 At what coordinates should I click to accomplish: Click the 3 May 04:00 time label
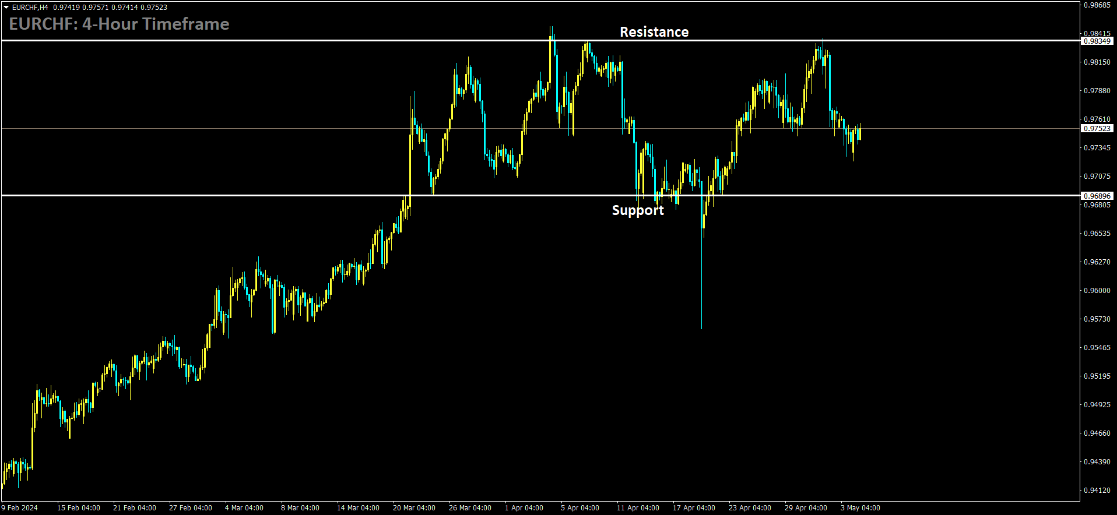pos(860,508)
